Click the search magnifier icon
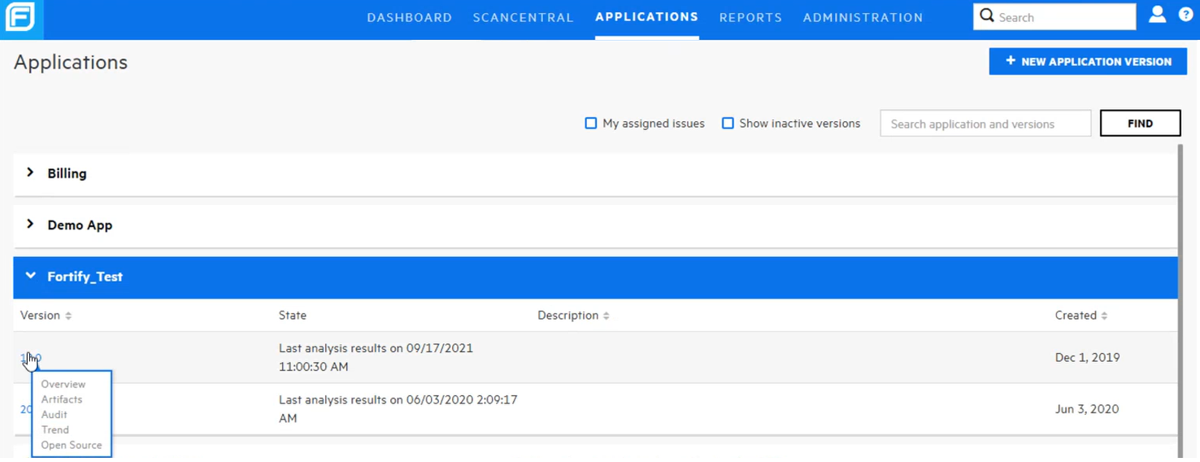Viewport: 1200px width, 462px height. pyautogui.click(x=987, y=15)
